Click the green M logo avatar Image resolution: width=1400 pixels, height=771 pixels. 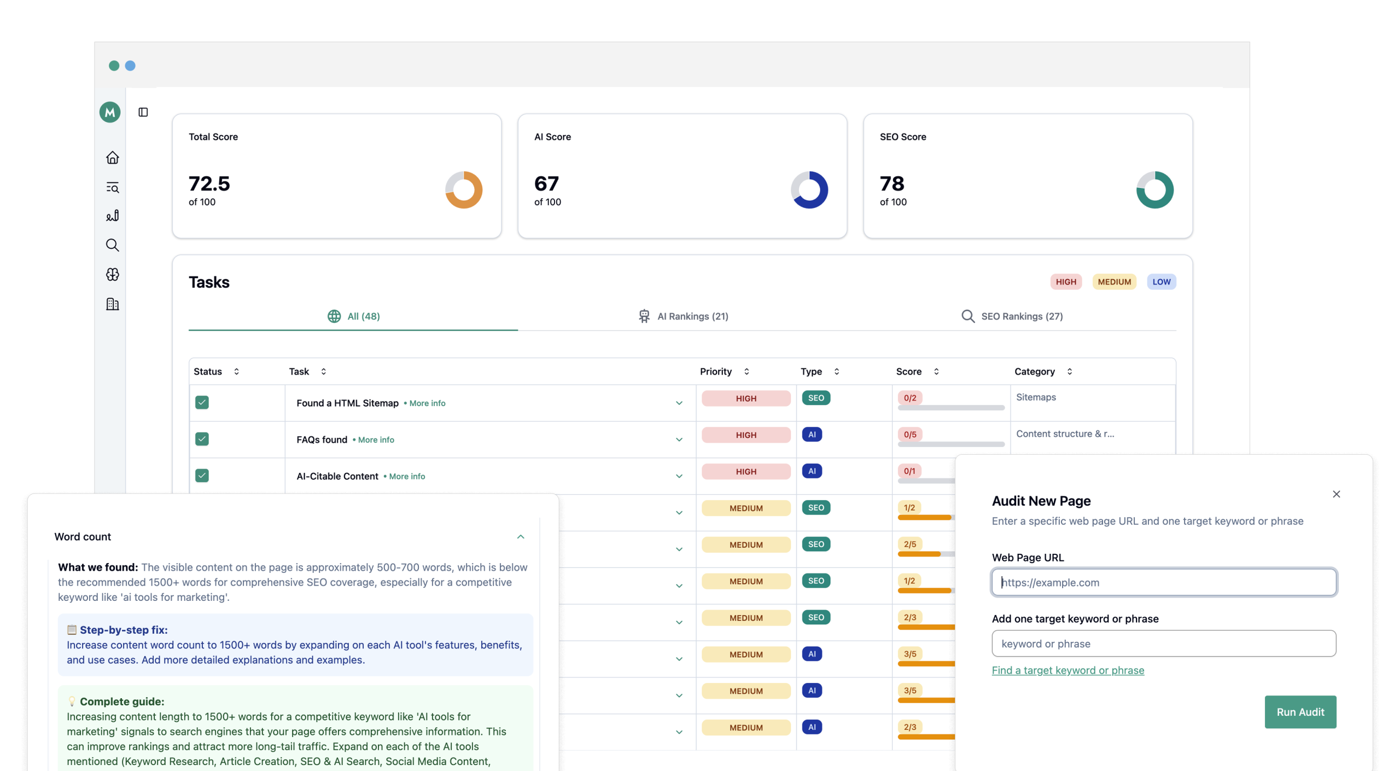[x=110, y=112]
